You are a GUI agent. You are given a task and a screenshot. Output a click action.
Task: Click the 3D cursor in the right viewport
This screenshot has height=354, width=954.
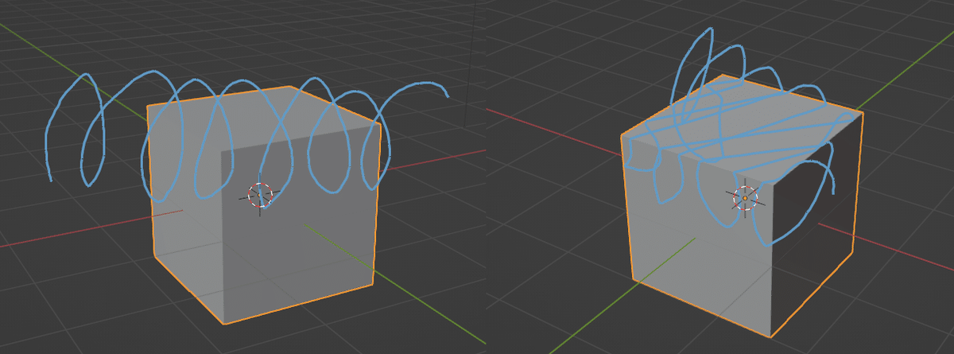745,198
